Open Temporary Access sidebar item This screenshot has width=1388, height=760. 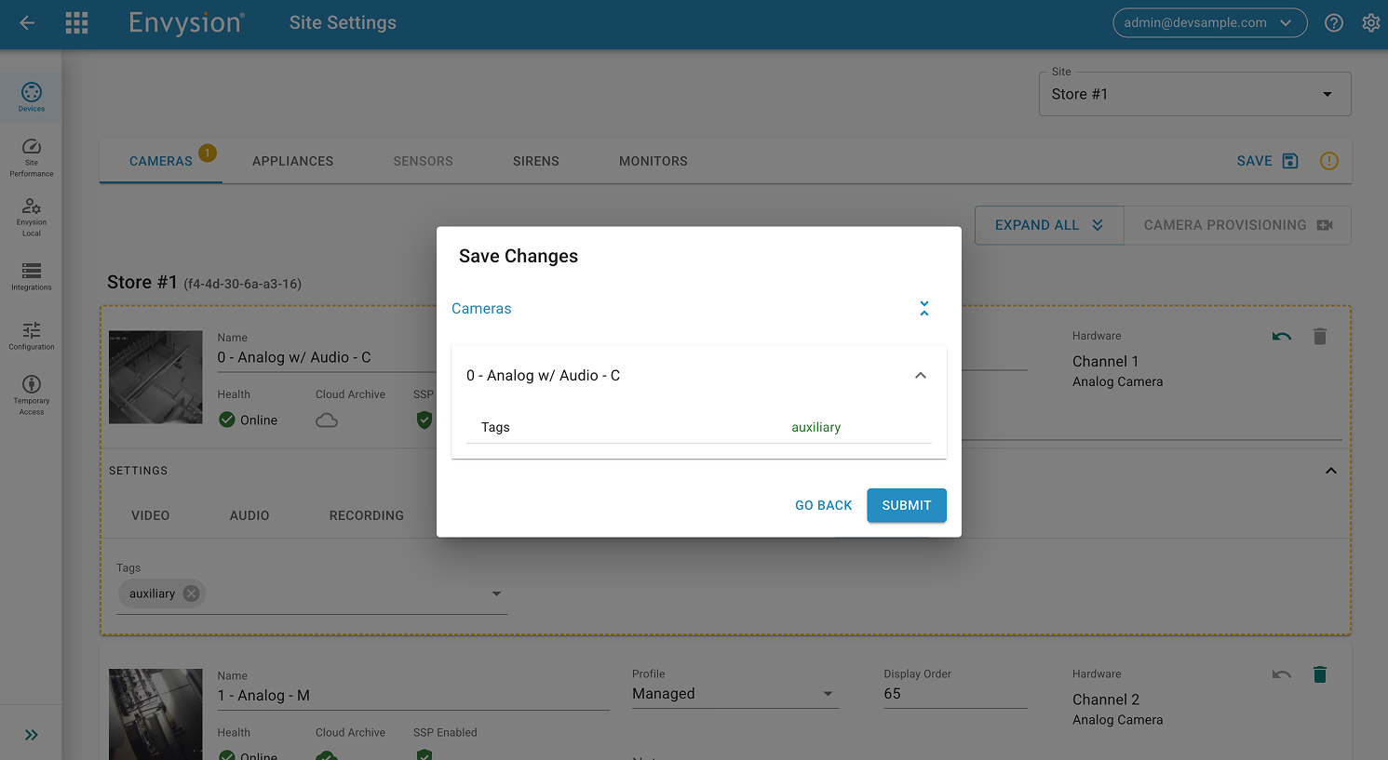pos(32,394)
